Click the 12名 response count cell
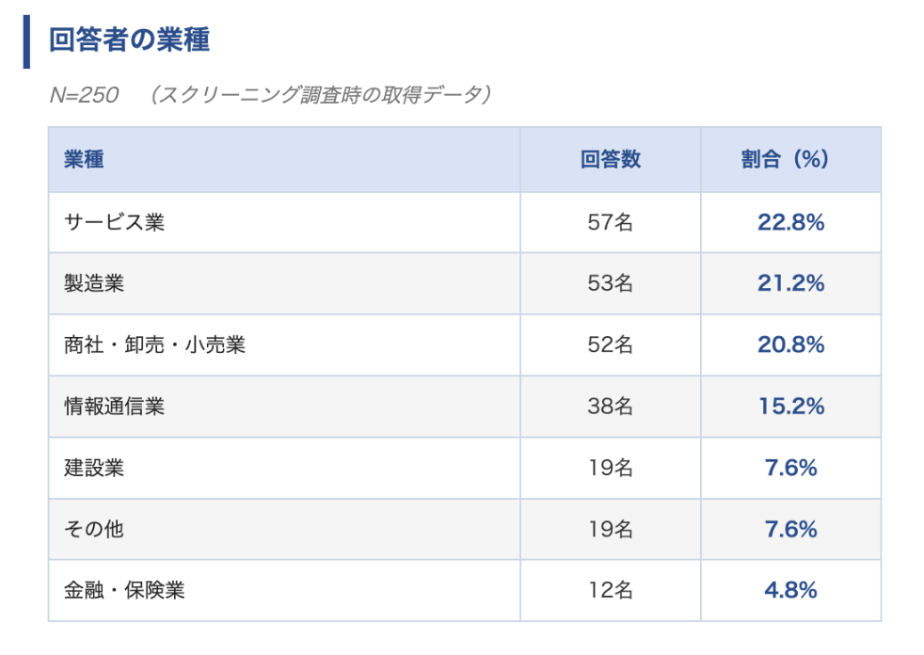 pos(610,590)
